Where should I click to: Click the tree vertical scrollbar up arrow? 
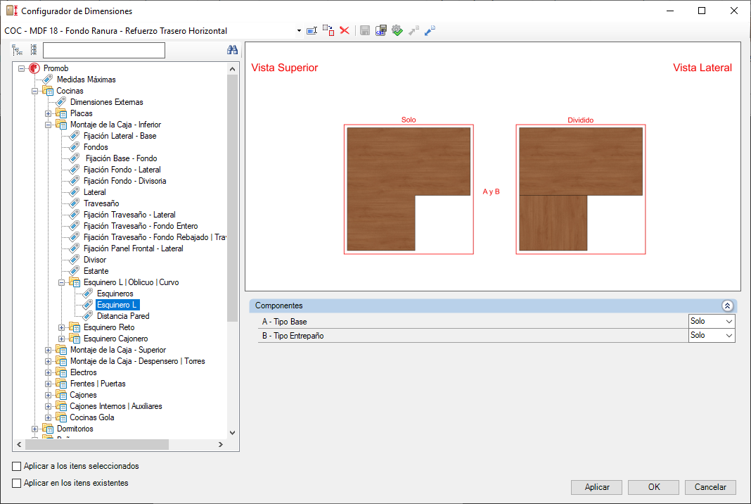pyautogui.click(x=232, y=68)
